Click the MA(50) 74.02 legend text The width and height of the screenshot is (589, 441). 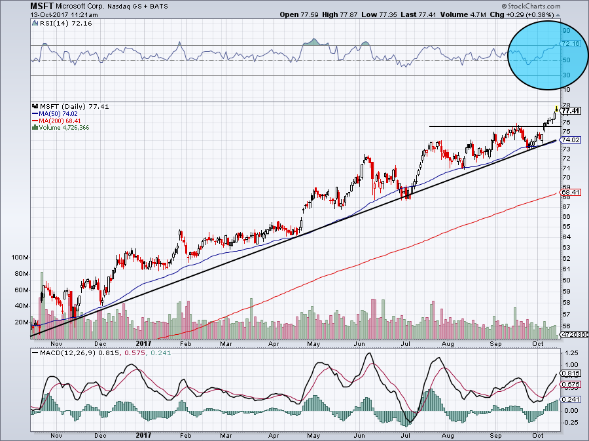[58, 113]
